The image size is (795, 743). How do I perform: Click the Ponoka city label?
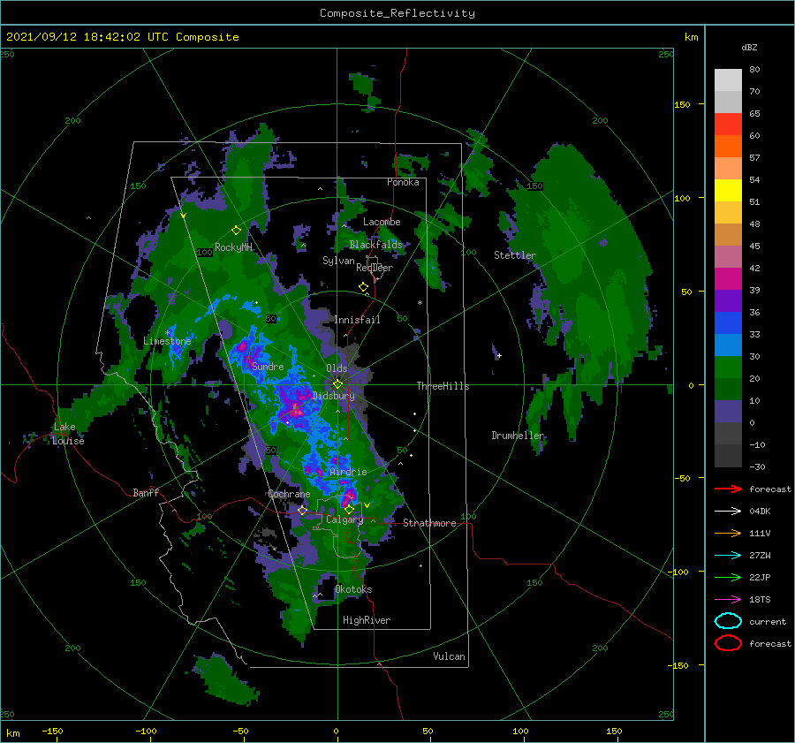point(403,182)
